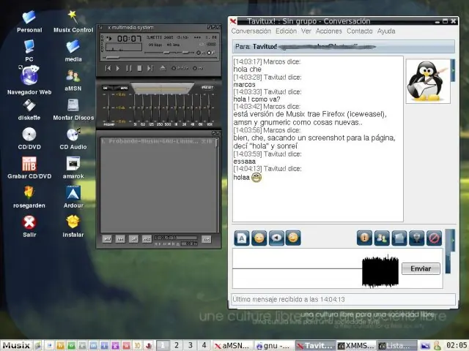
Task: Open the Contacto menu
Action: coord(360,31)
